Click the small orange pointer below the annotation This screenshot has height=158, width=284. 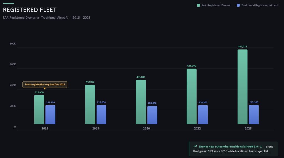pyautogui.click(x=45, y=88)
